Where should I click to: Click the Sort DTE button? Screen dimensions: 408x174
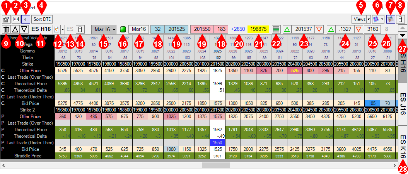pyautogui.click(x=42, y=19)
